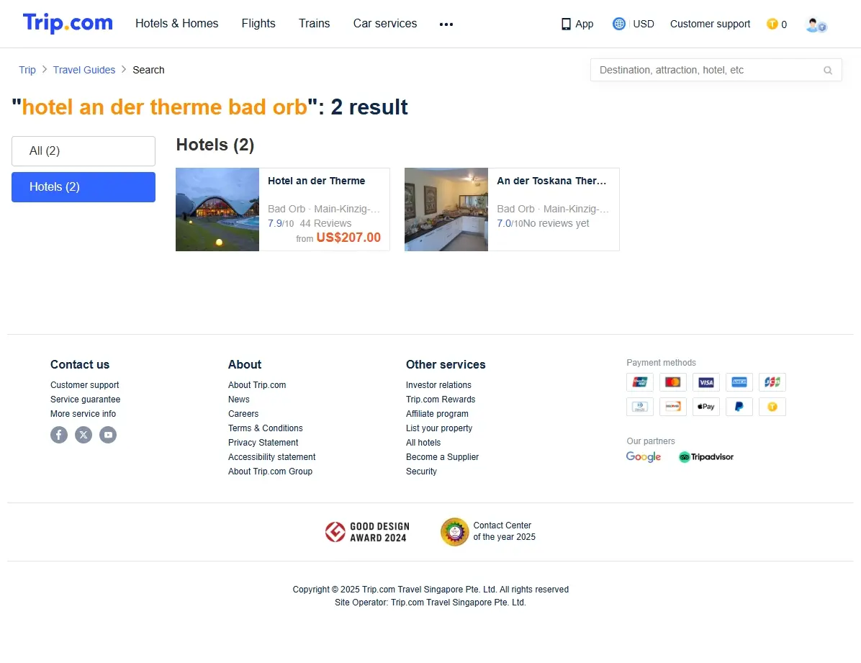This screenshot has width=861, height=663.
Task: Open the Trains menu
Action: 314,24
